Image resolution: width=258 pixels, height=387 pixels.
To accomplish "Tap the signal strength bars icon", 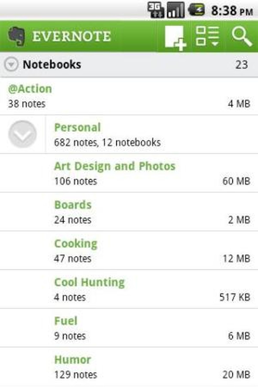I will pyautogui.click(x=175, y=10).
